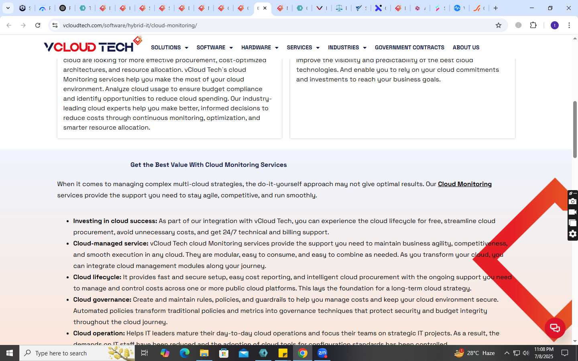Open a new browser tab
Viewport: 578px width, 361px height.
click(x=496, y=8)
